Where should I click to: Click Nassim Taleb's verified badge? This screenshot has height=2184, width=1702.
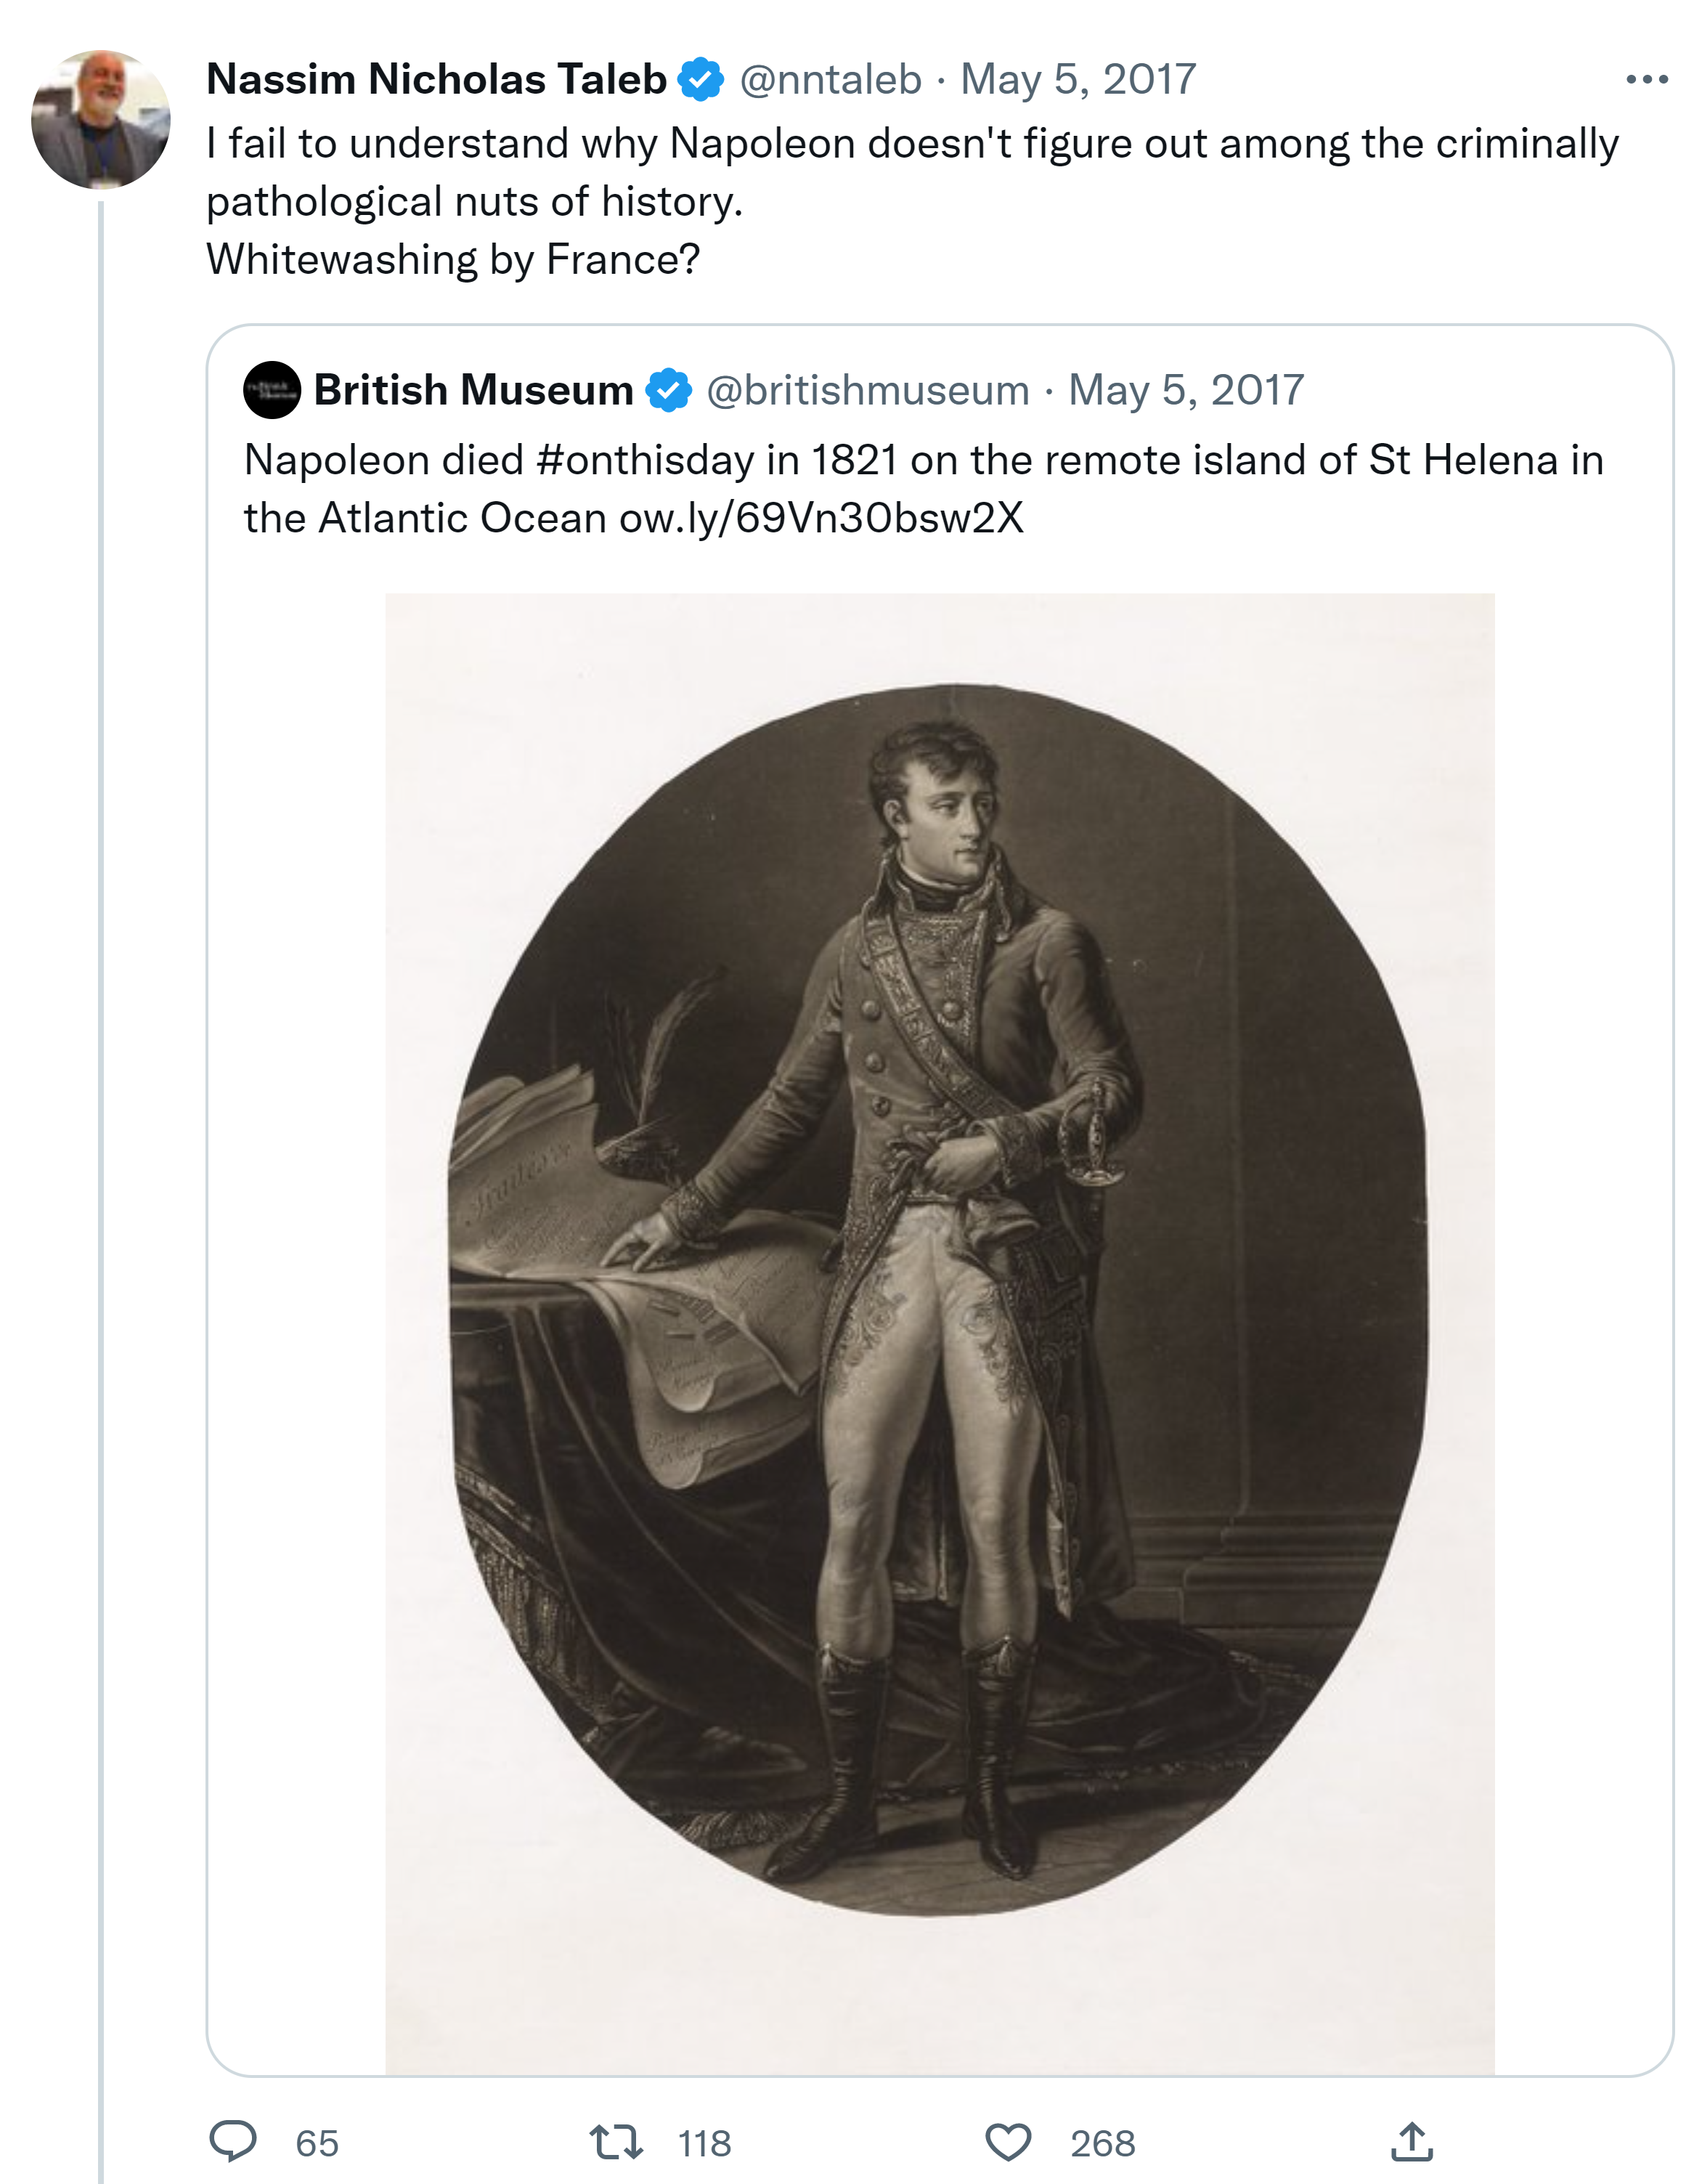tap(701, 79)
